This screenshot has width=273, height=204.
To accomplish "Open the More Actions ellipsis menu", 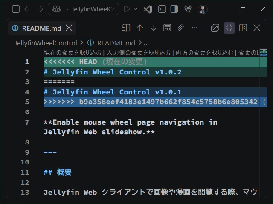I will [x=195, y=28].
